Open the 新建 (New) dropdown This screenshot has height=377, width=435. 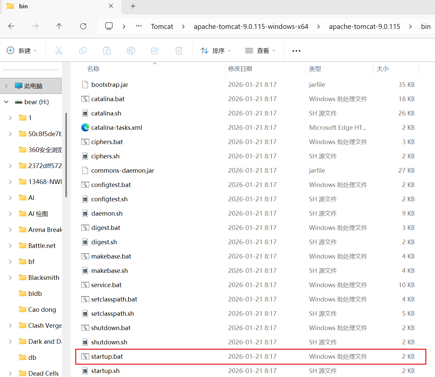click(x=22, y=51)
